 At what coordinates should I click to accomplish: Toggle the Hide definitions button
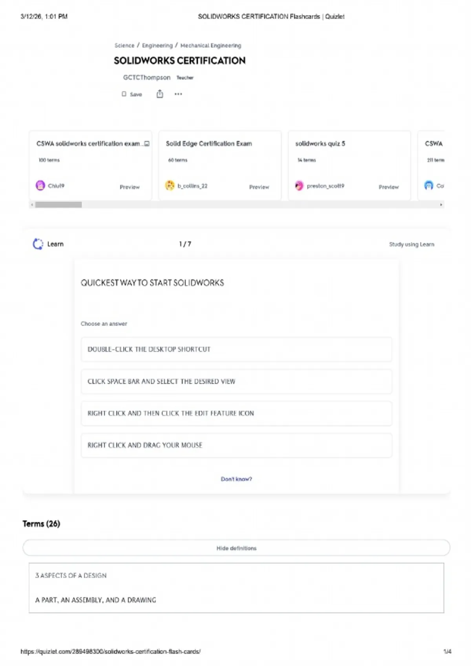[236, 548]
